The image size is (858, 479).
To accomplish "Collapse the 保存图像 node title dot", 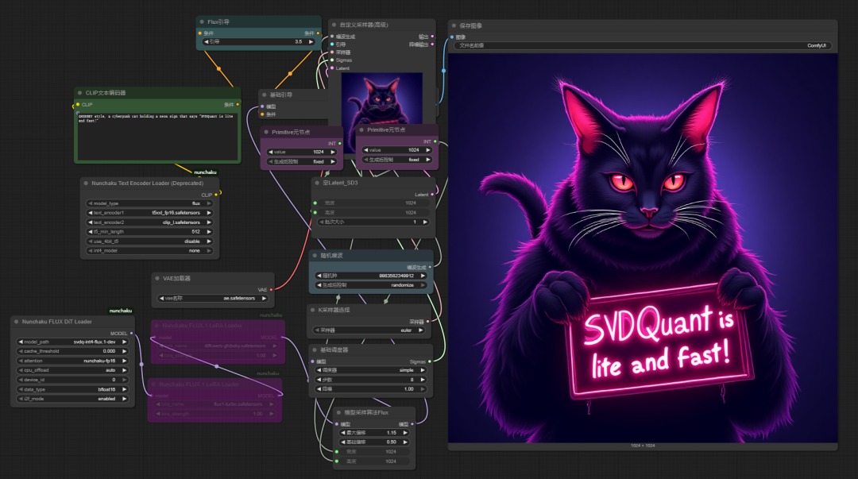I will [454, 25].
